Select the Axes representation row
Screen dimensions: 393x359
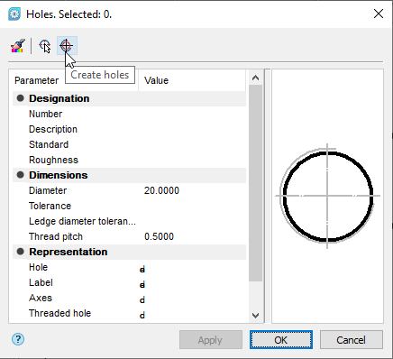tap(130, 298)
